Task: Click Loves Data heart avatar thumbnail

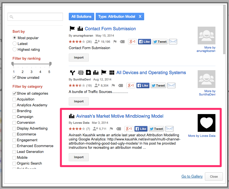Action: coord(207,123)
